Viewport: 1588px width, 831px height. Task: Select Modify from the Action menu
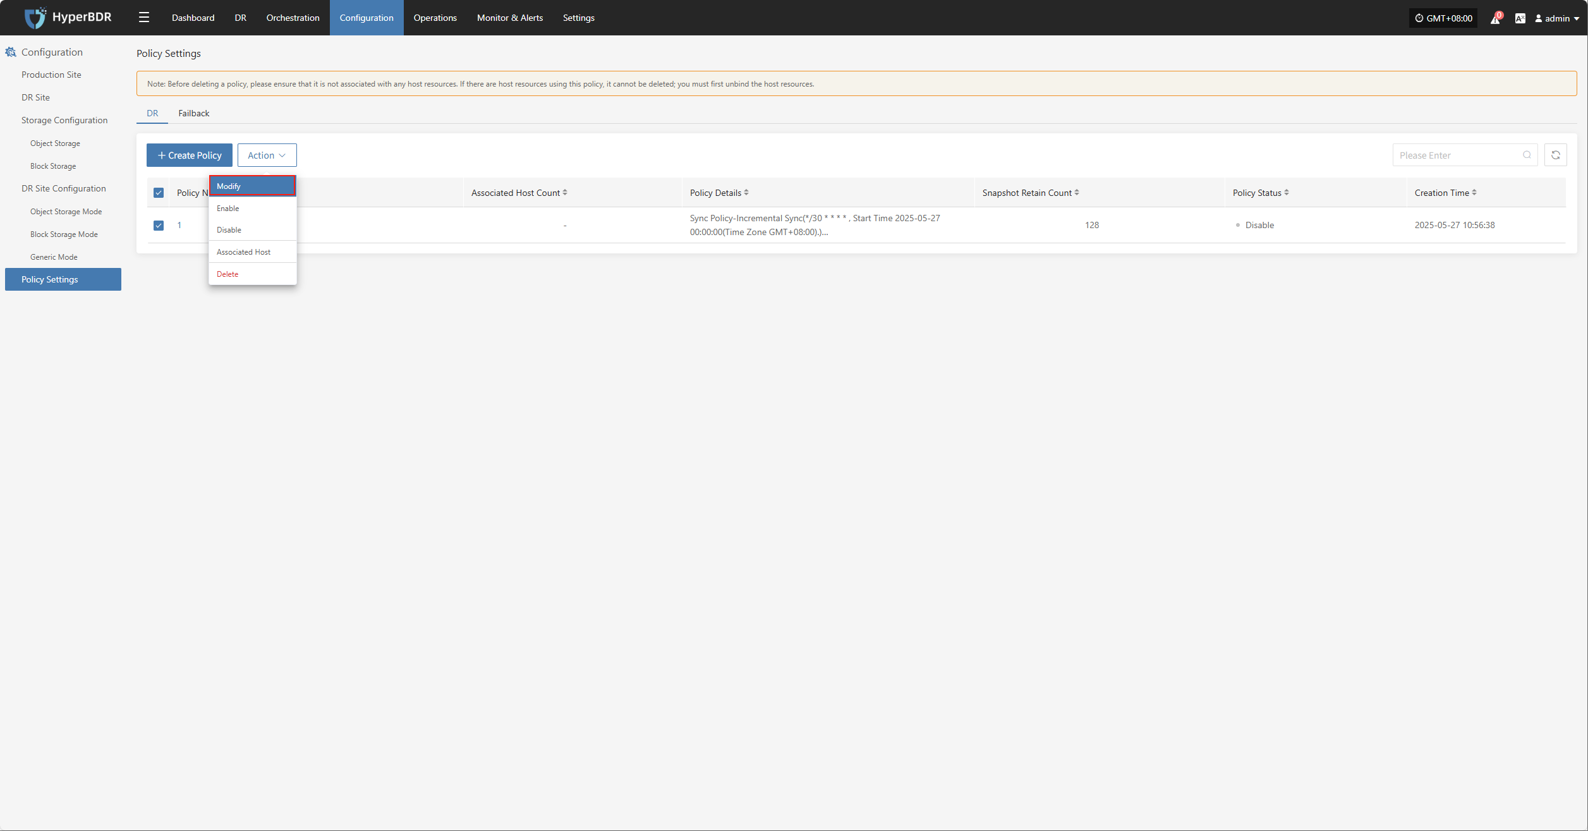point(253,186)
